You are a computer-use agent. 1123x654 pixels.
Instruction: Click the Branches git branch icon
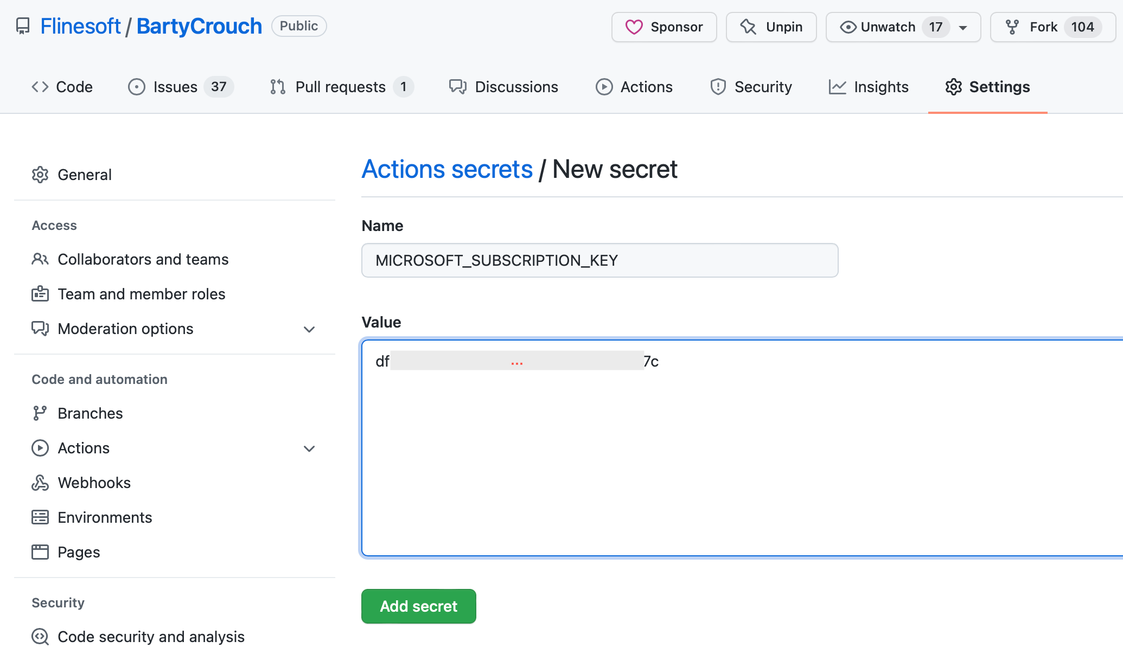tap(40, 413)
